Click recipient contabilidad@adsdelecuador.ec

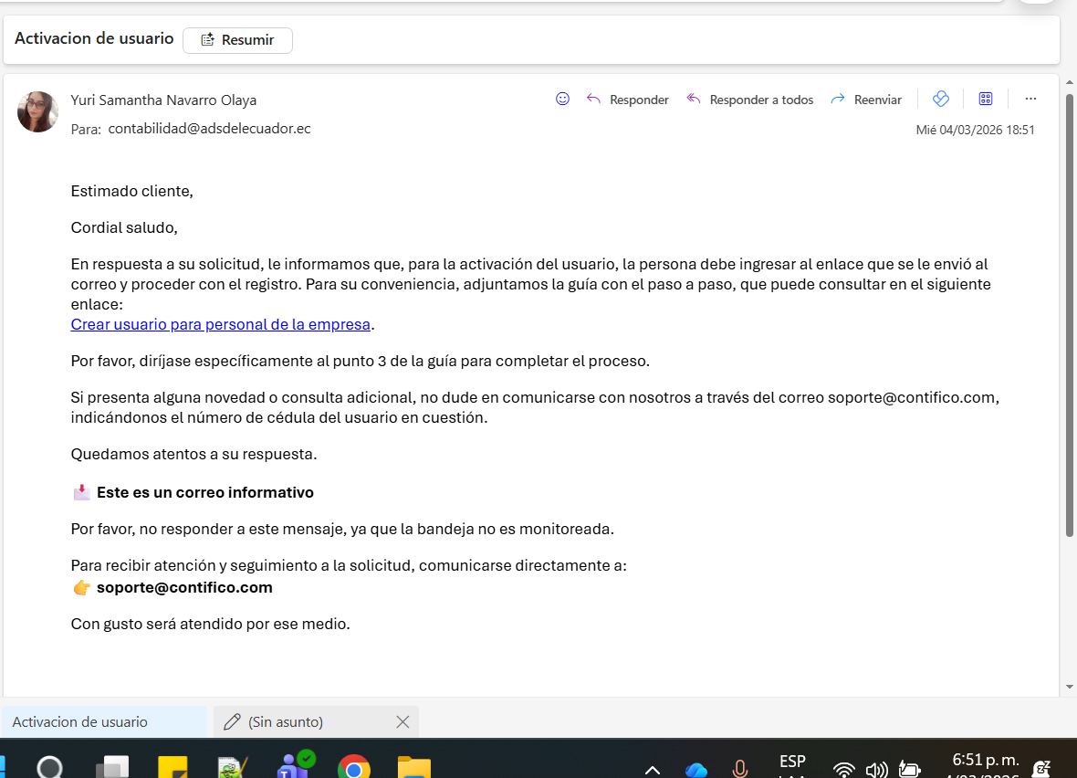click(210, 129)
